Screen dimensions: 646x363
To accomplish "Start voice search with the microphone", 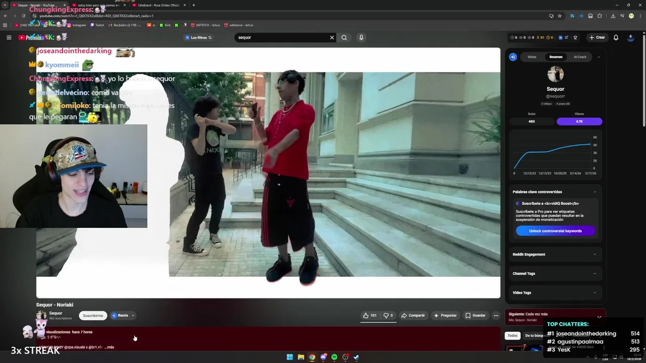I will click(361, 37).
